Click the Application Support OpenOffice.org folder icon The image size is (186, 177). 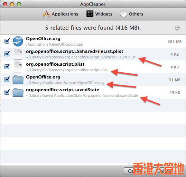pos(18,80)
